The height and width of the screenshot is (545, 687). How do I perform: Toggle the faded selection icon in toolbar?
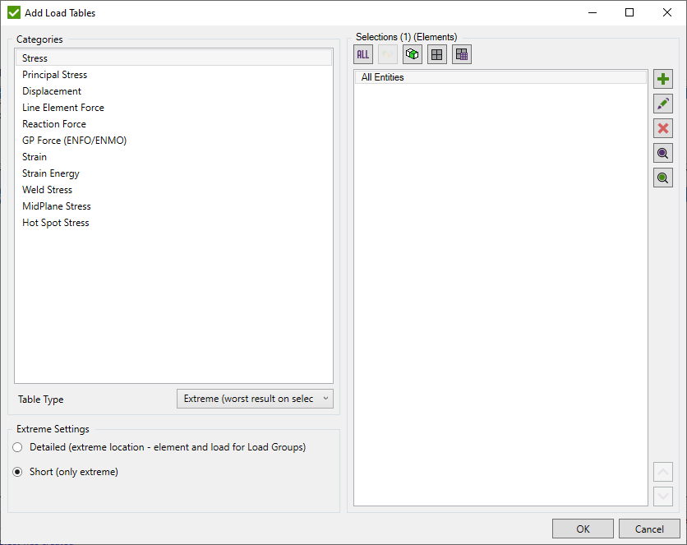(387, 53)
